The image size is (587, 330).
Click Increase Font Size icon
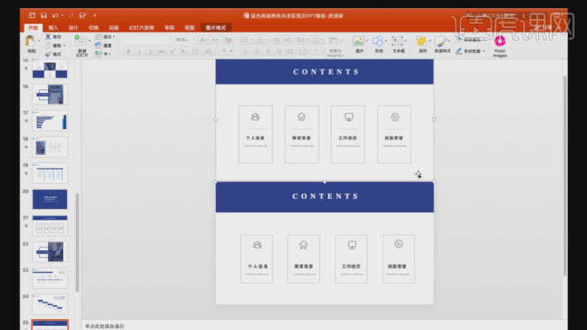204,40
